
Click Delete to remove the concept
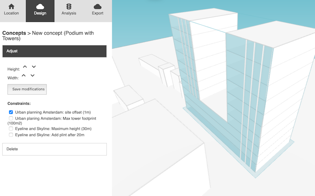click(54, 149)
